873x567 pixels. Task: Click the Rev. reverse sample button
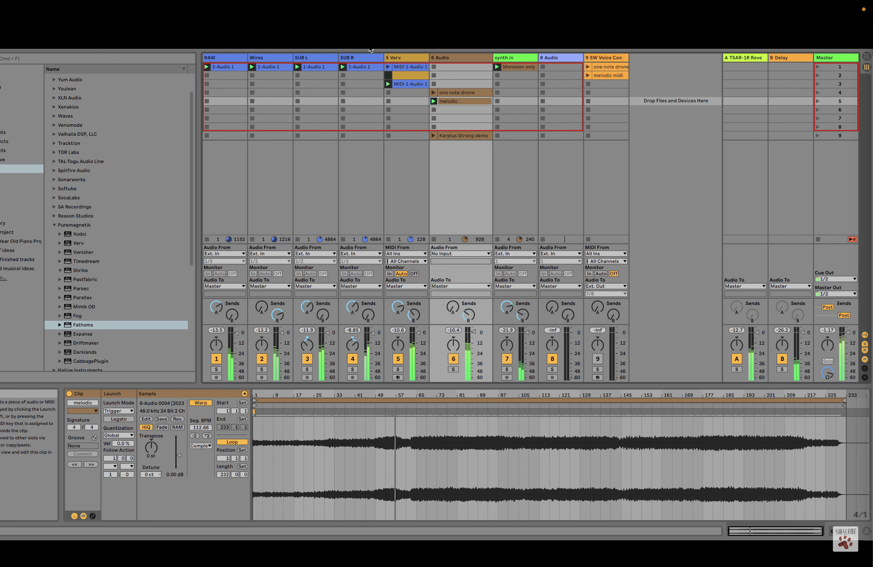pyautogui.click(x=178, y=419)
